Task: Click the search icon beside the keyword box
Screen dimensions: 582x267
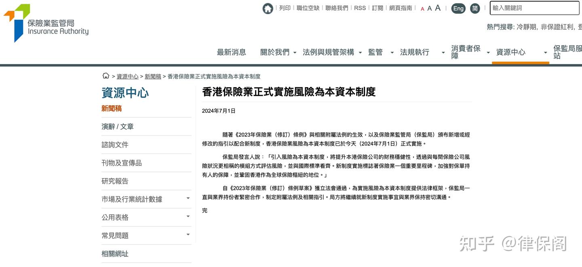Action: coord(574,8)
